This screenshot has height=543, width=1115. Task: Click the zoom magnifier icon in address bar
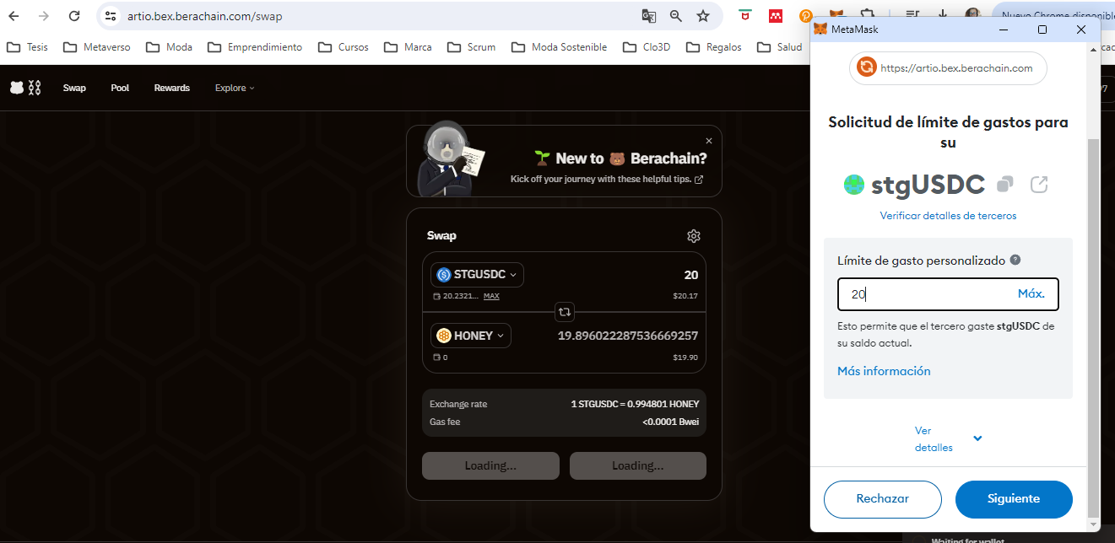675,16
